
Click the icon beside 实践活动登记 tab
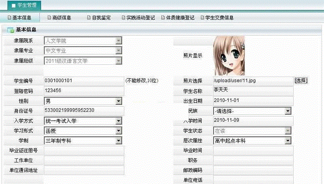[x=124, y=18]
